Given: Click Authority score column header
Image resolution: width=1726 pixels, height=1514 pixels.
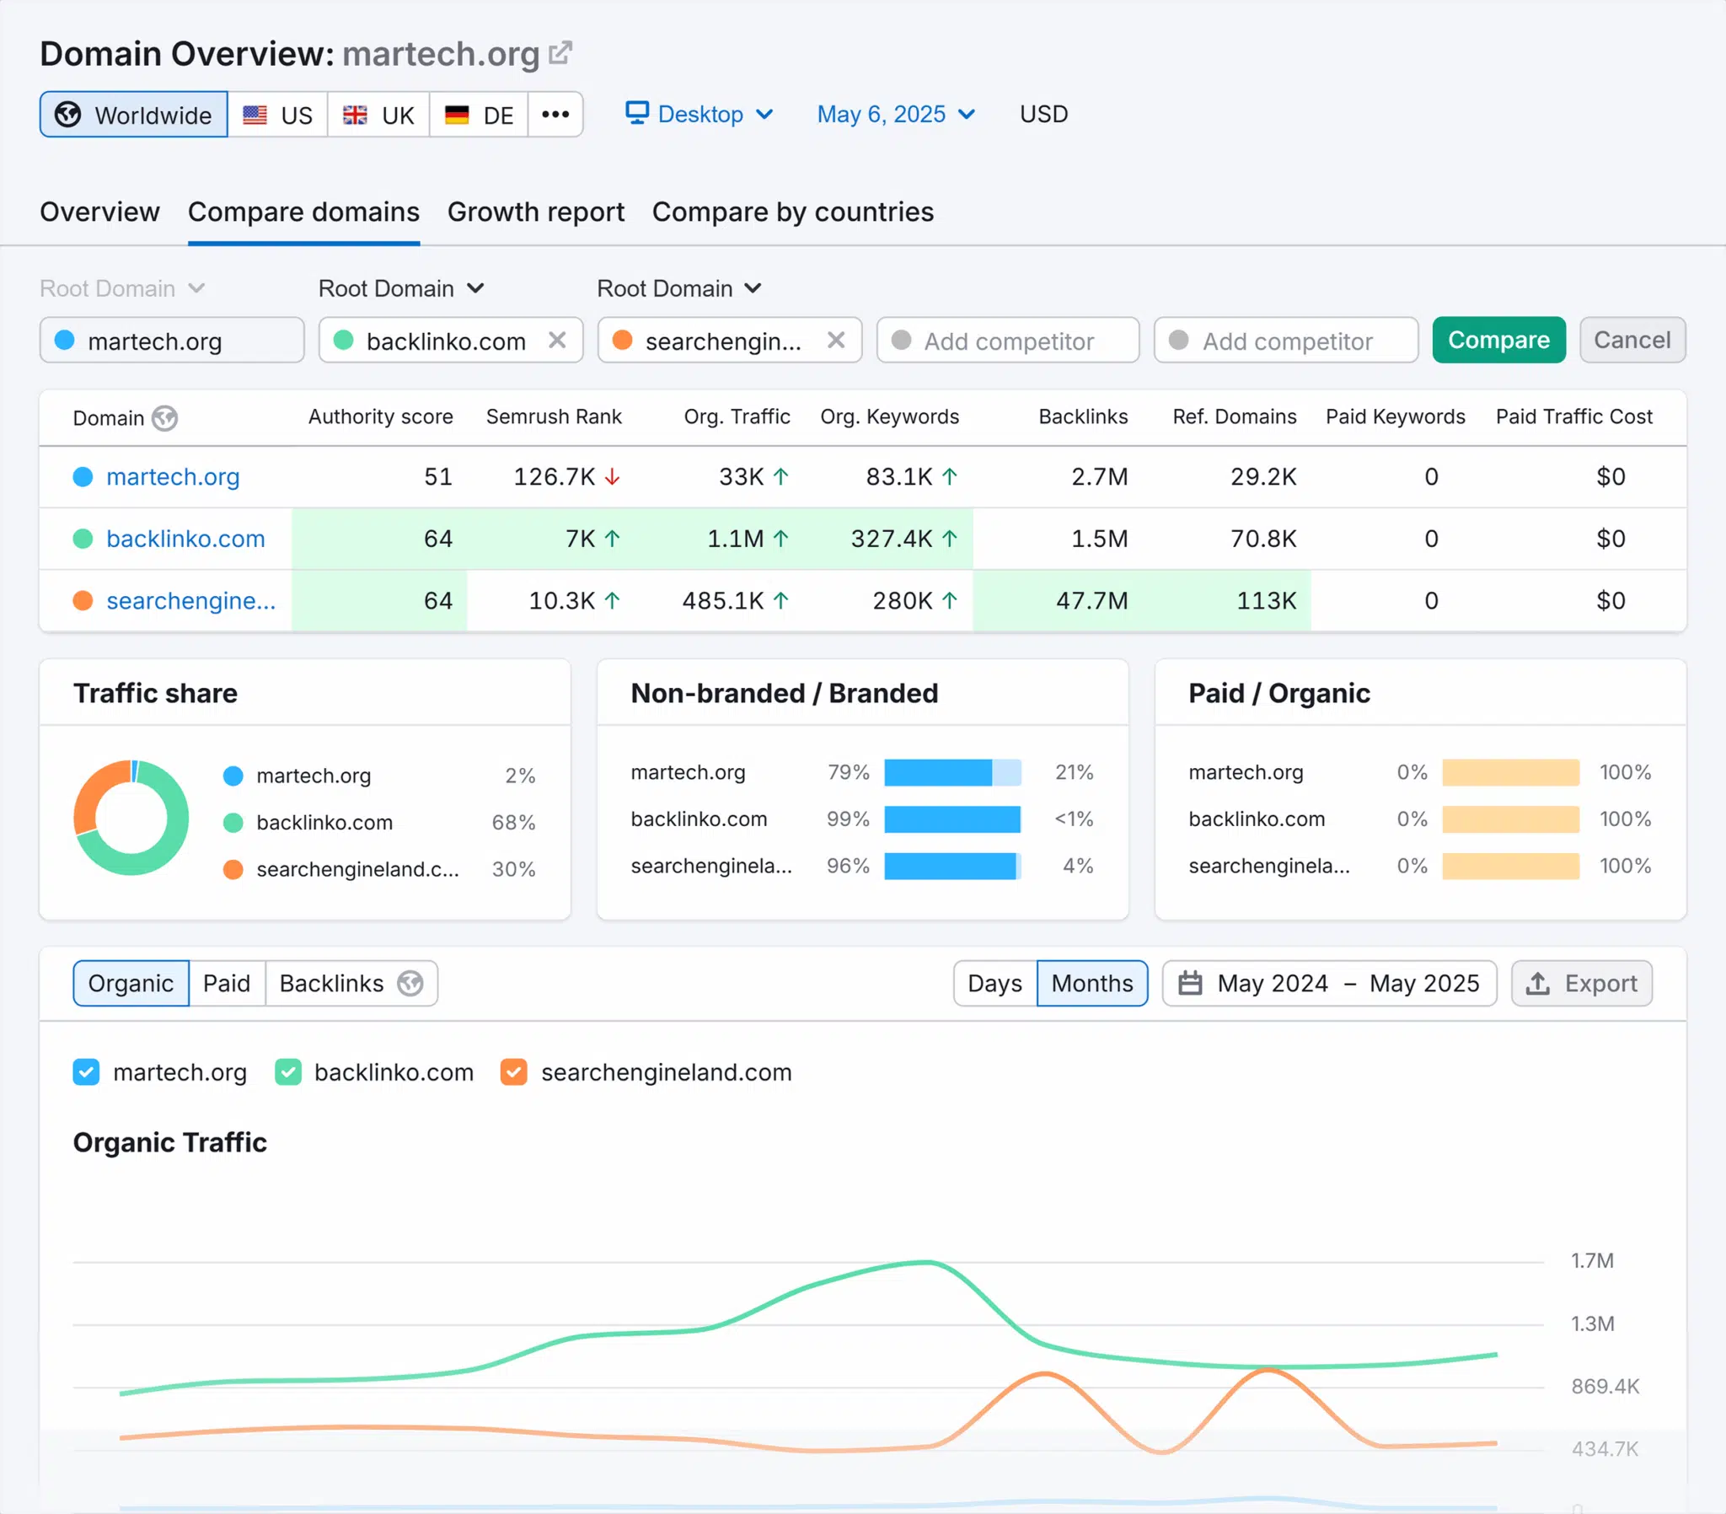Looking at the screenshot, I should pyautogui.click(x=381, y=417).
